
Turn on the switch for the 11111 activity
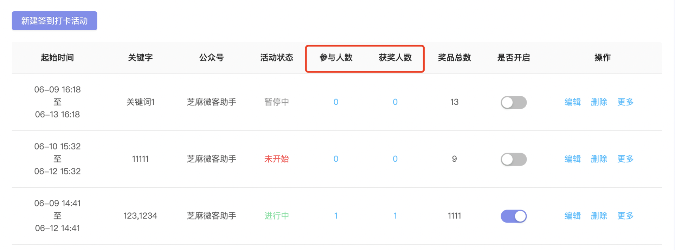tap(514, 159)
